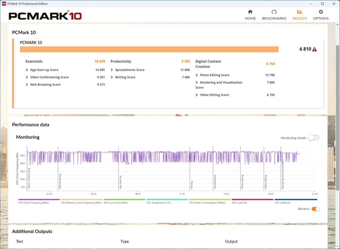Click the Performance data heading

(31, 124)
